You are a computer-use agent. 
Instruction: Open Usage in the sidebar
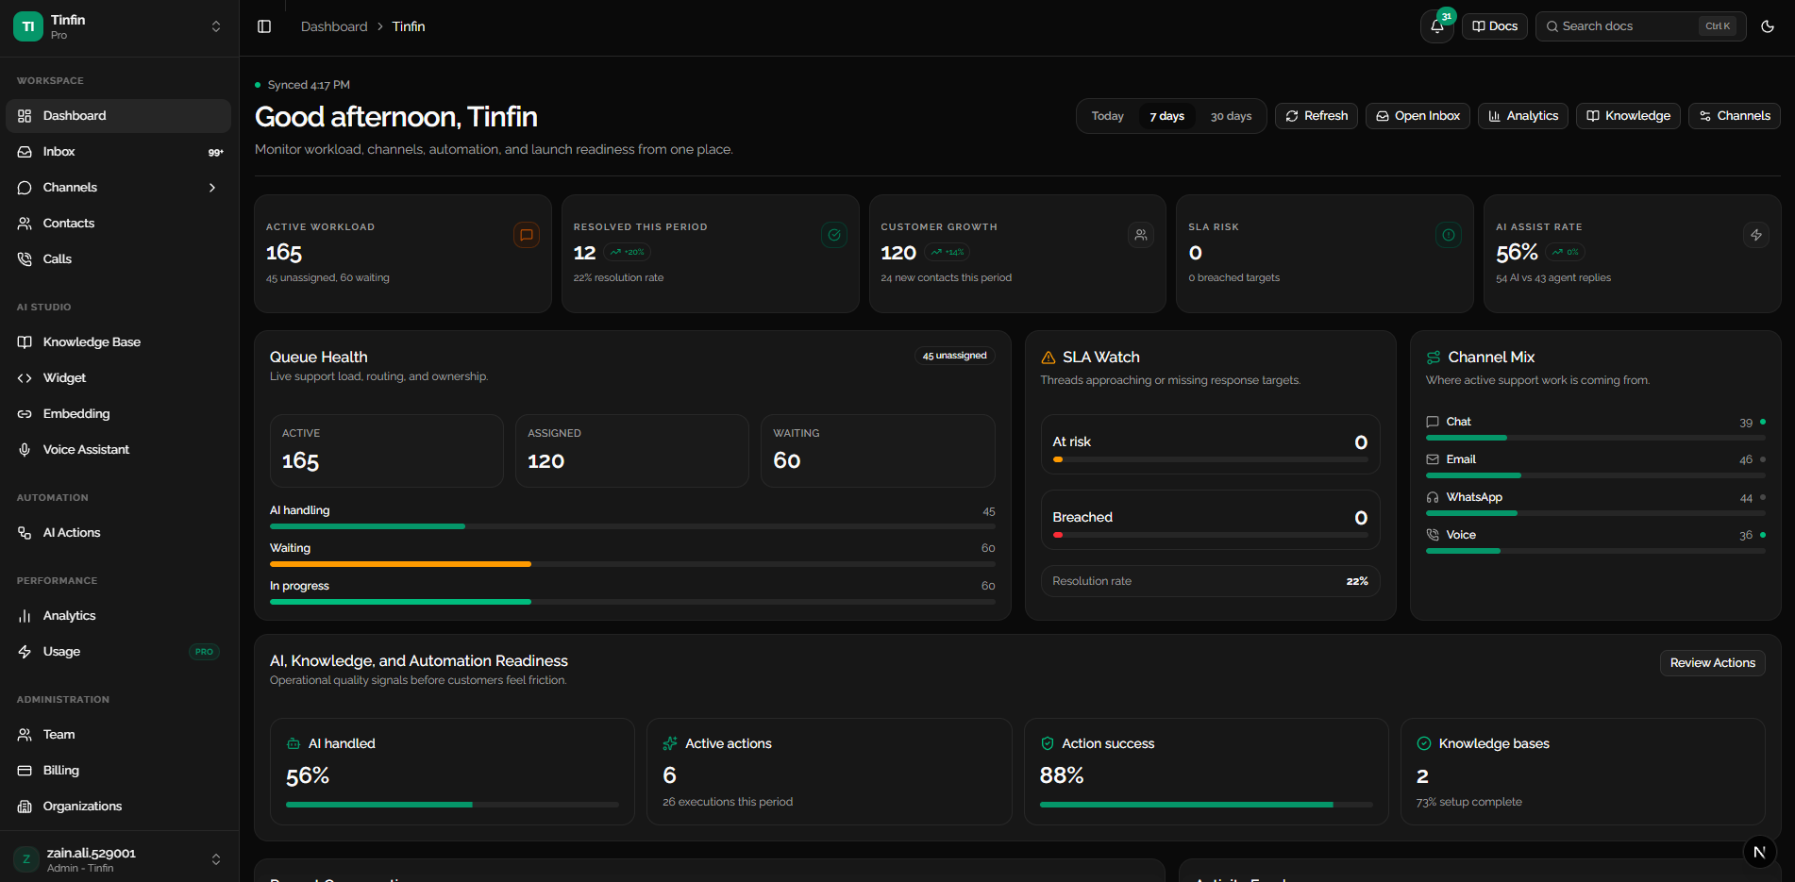tap(119, 652)
